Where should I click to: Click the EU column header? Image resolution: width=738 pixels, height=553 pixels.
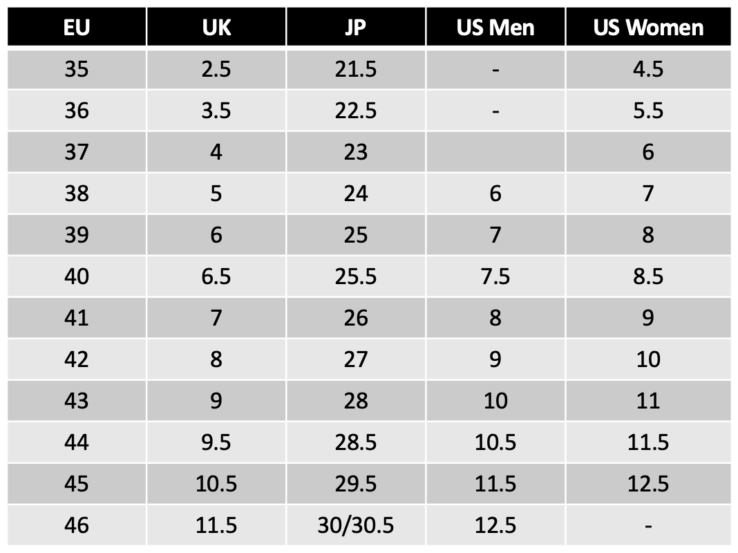[x=77, y=28]
